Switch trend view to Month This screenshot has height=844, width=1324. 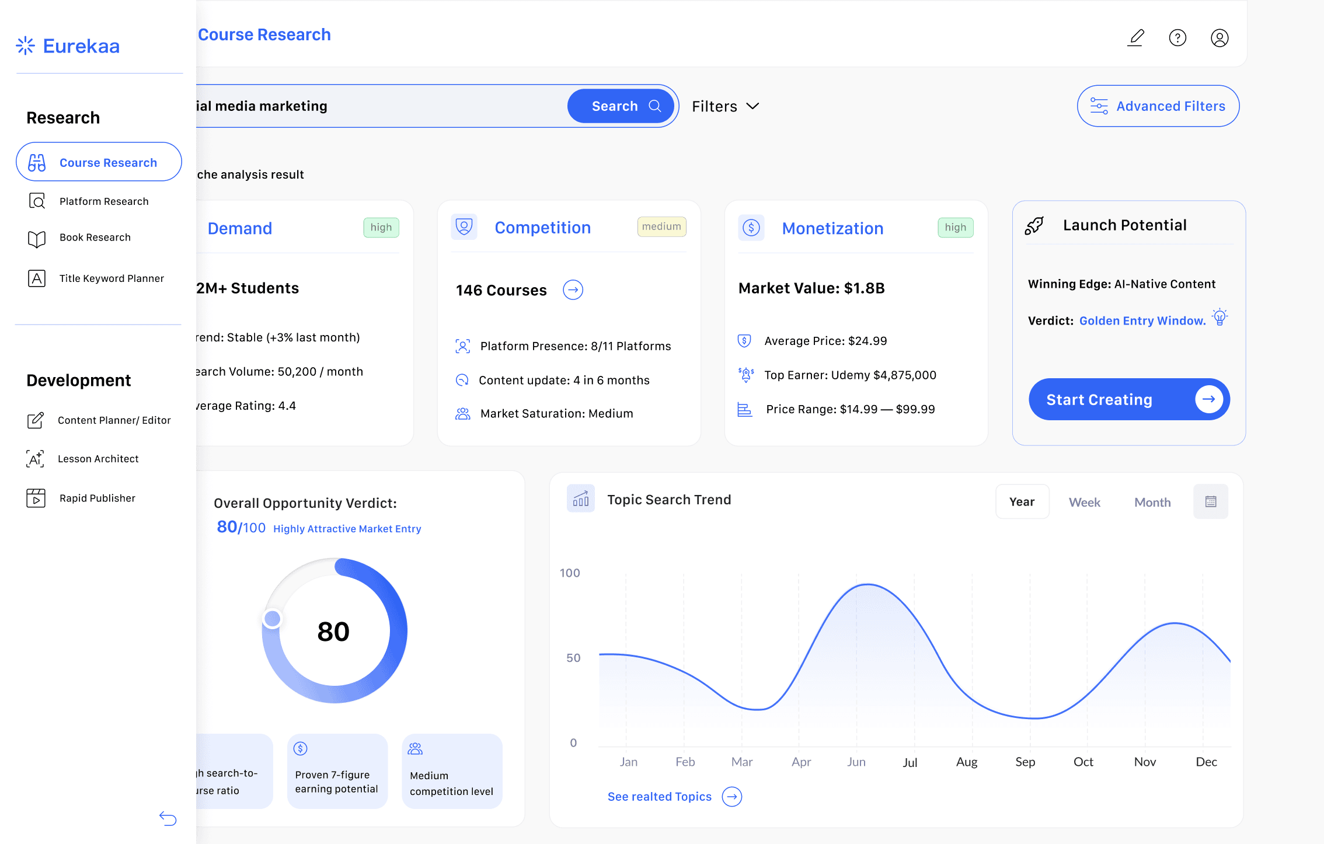point(1152,502)
